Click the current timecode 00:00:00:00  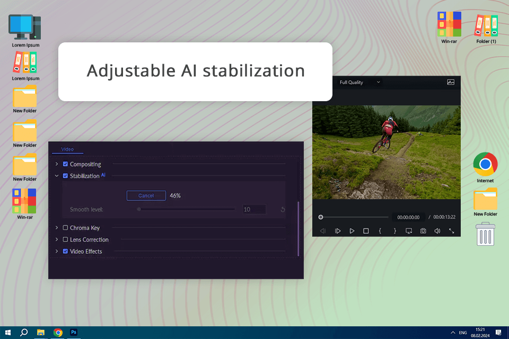408,217
